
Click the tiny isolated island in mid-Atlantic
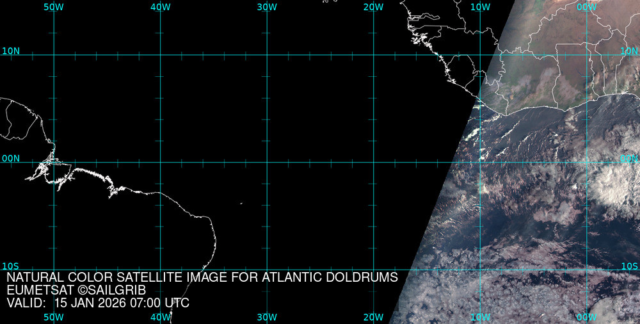(241, 204)
